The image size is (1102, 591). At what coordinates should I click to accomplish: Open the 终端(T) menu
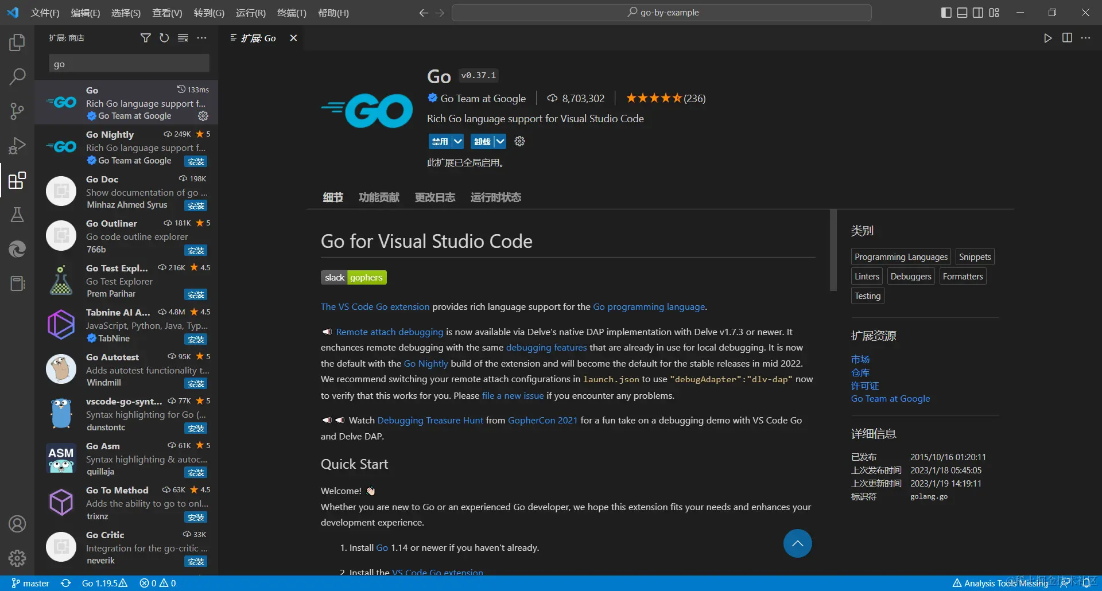point(292,13)
